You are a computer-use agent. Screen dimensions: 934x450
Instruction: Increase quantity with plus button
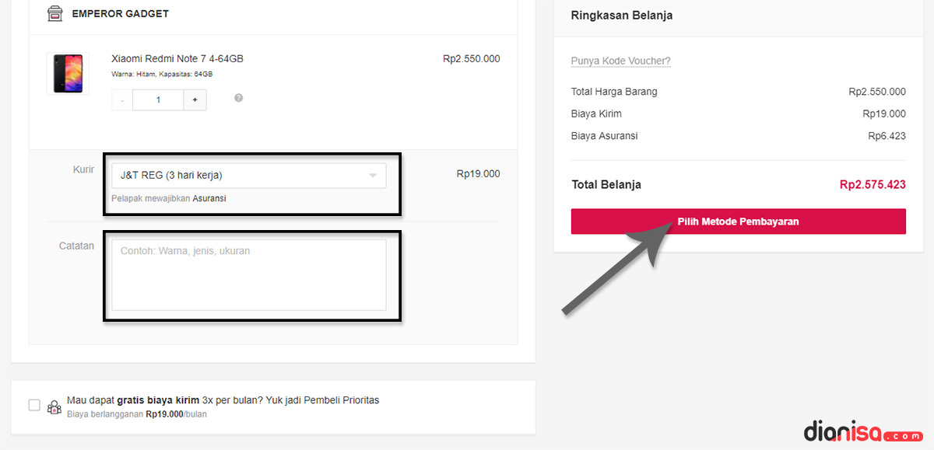(x=195, y=100)
